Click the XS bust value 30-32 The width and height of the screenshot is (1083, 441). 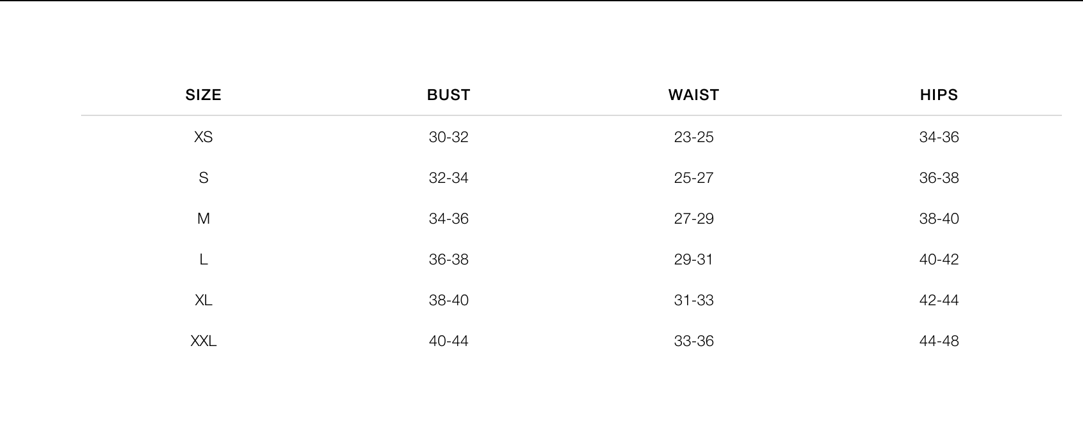click(x=448, y=137)
